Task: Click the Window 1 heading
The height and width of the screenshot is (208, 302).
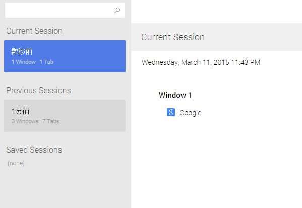Action: pos(175,95)
